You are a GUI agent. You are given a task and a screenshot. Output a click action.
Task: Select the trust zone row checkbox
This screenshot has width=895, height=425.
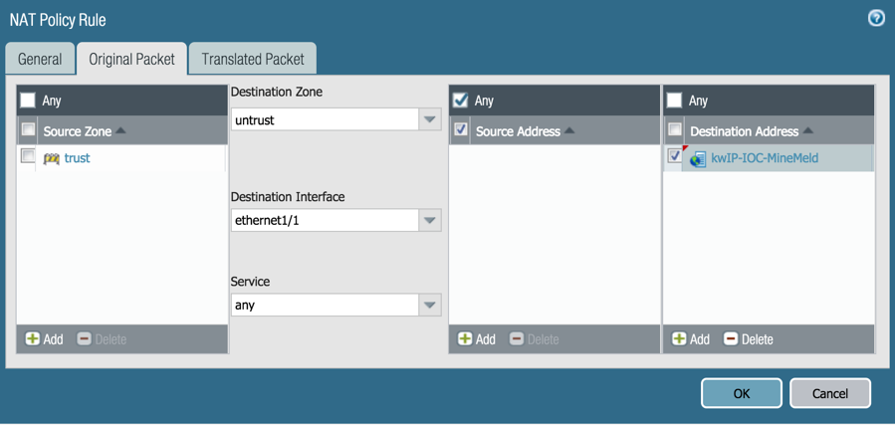[x=28, y=157]
